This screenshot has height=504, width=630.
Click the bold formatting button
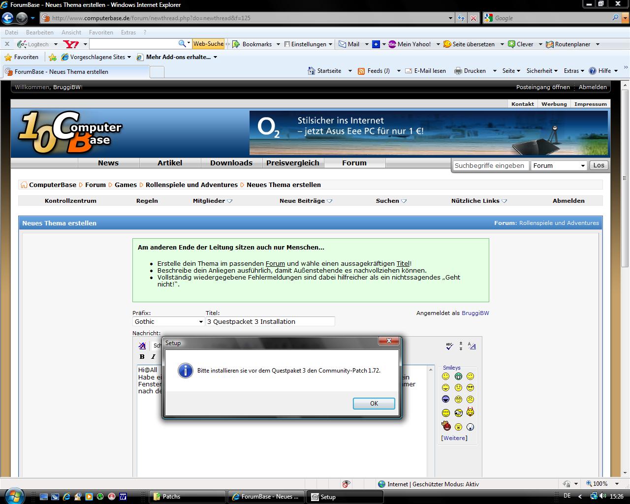142,356
